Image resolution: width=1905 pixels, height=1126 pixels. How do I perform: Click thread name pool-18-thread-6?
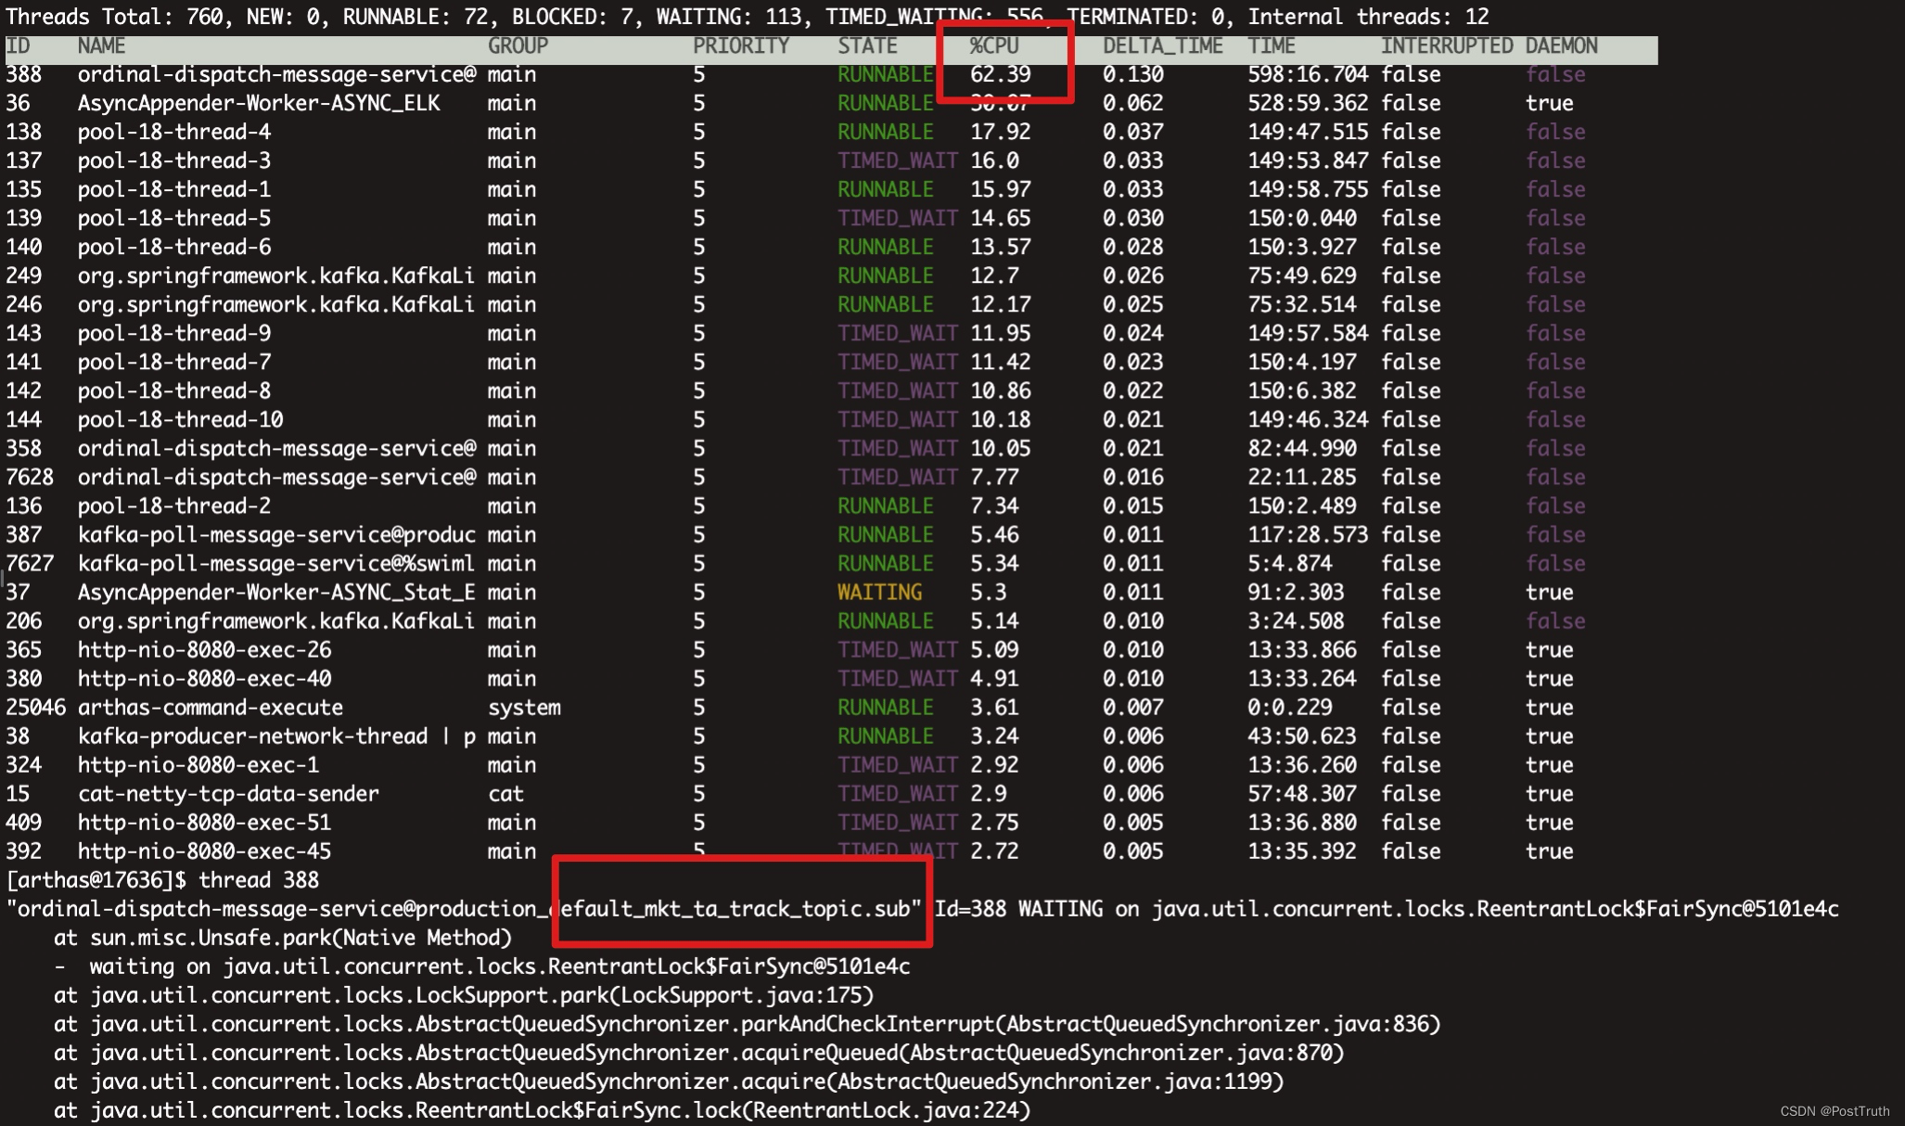(x=174, y=247)
